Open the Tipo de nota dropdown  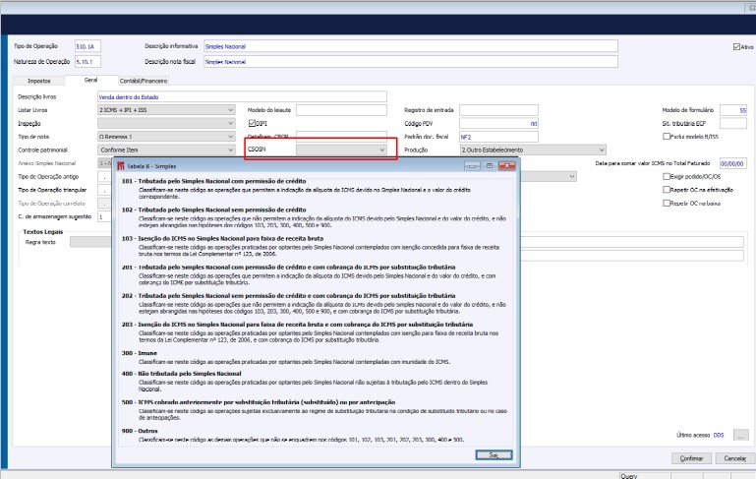tap(166, 137)
